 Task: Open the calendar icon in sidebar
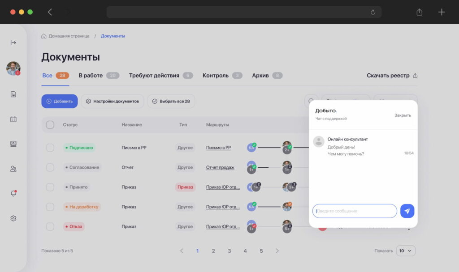point(13,119)
